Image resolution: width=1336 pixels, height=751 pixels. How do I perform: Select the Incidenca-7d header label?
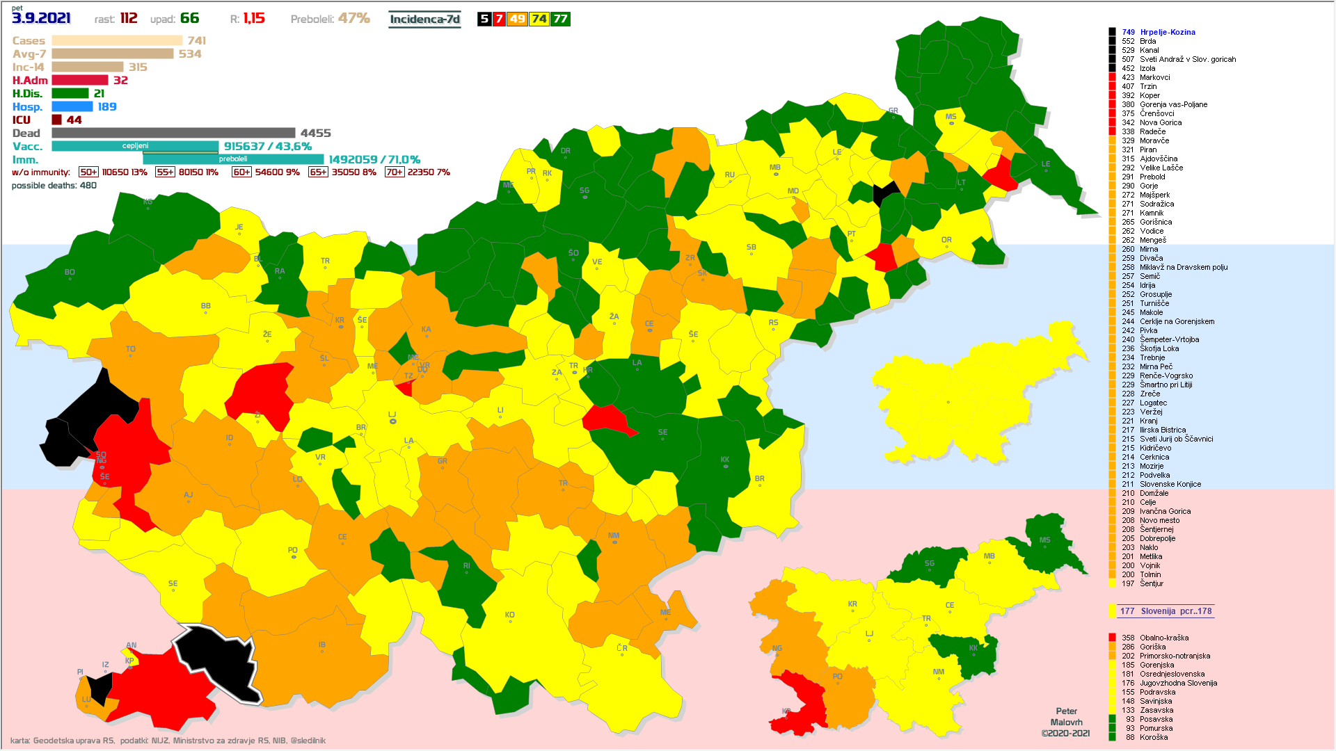pyautogui.click(x=424, y=19)
